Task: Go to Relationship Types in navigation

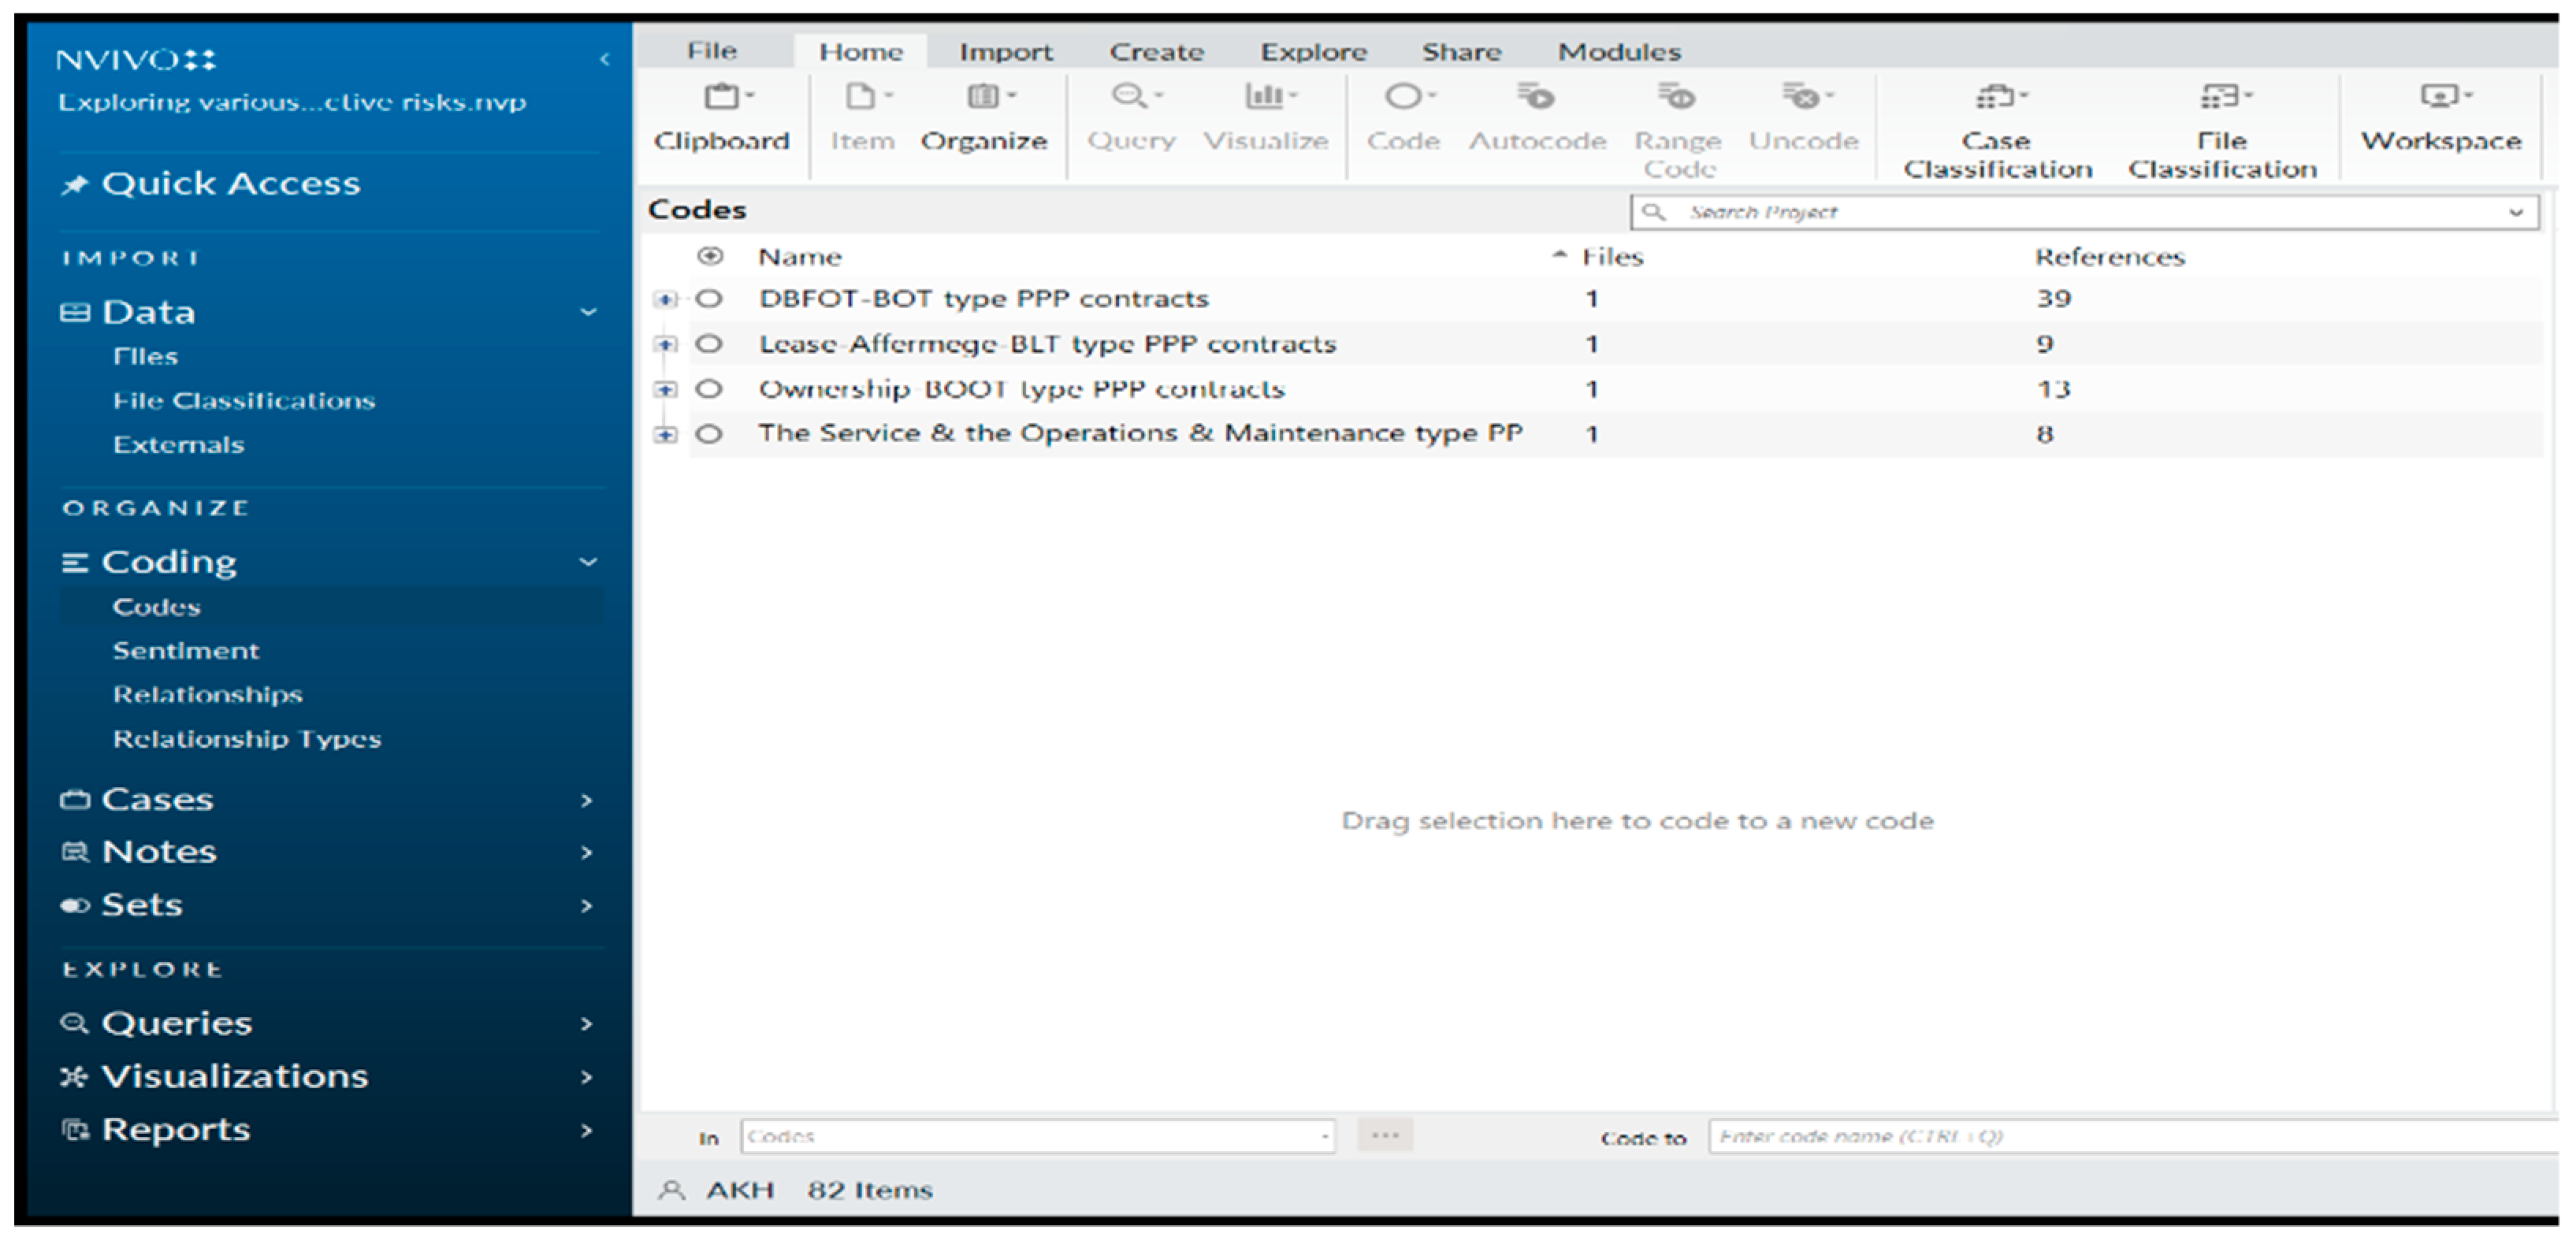Action: point(247,739)
